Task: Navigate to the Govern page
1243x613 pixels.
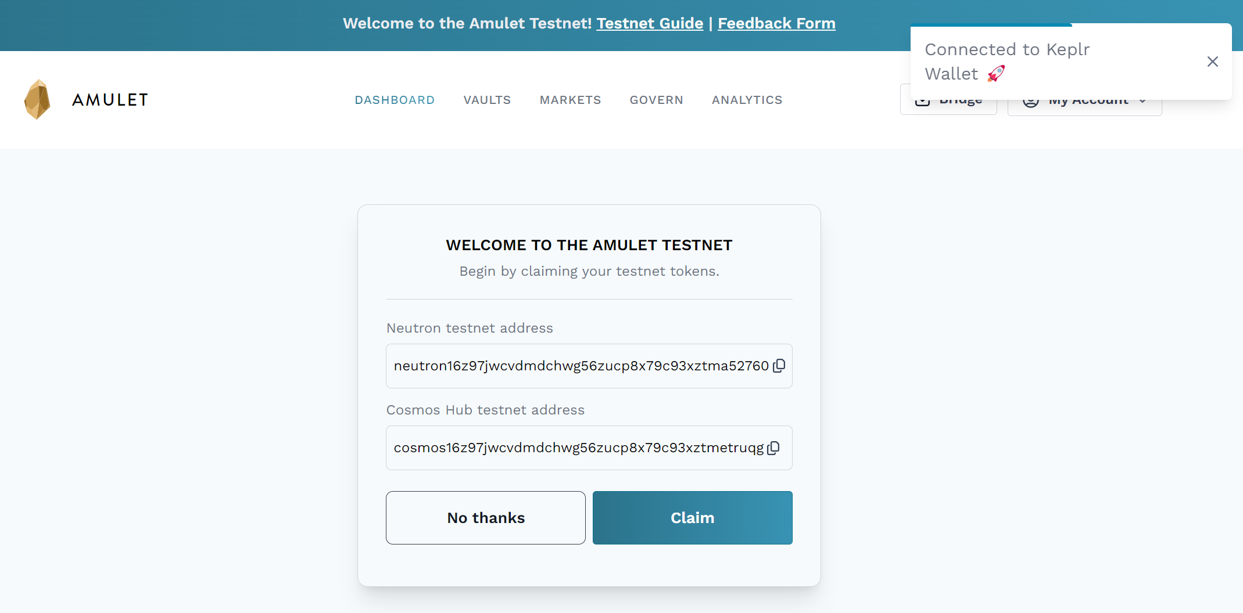Action: coord(656,100)
